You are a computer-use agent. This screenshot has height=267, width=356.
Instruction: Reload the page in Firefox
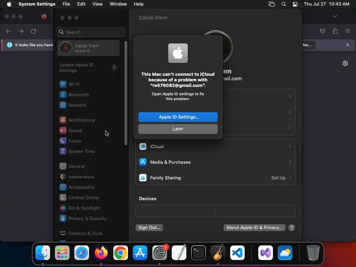click(x=33, y=31)
